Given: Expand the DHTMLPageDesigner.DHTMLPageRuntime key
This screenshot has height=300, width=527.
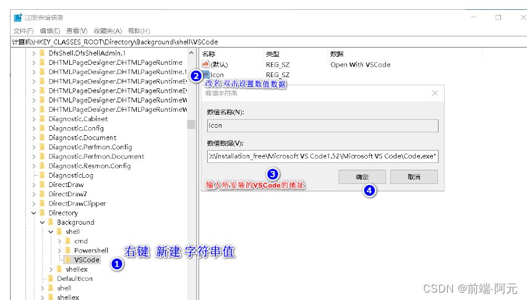Looking at the screenshot, I should tap(33, 62).
